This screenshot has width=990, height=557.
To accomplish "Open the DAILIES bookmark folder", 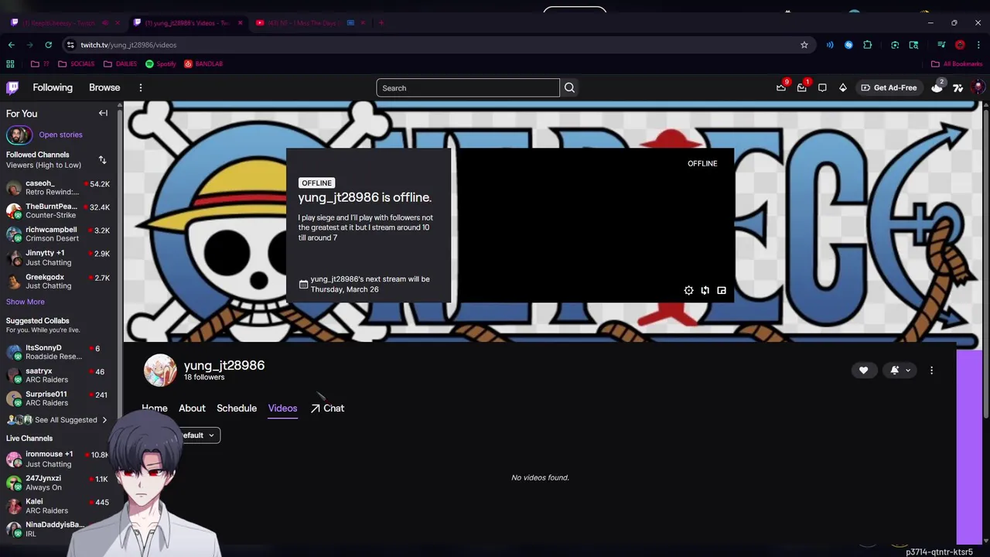I will tap(121, 63).
